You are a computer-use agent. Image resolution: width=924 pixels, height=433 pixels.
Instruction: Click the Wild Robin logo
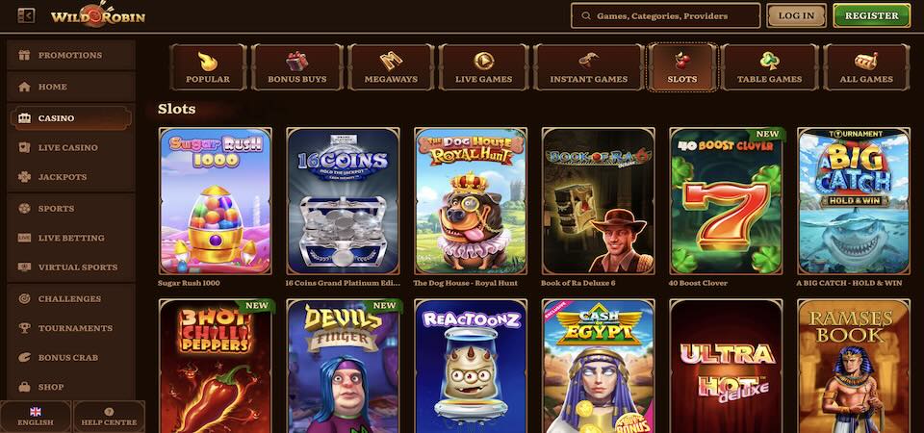click(98, 15)
